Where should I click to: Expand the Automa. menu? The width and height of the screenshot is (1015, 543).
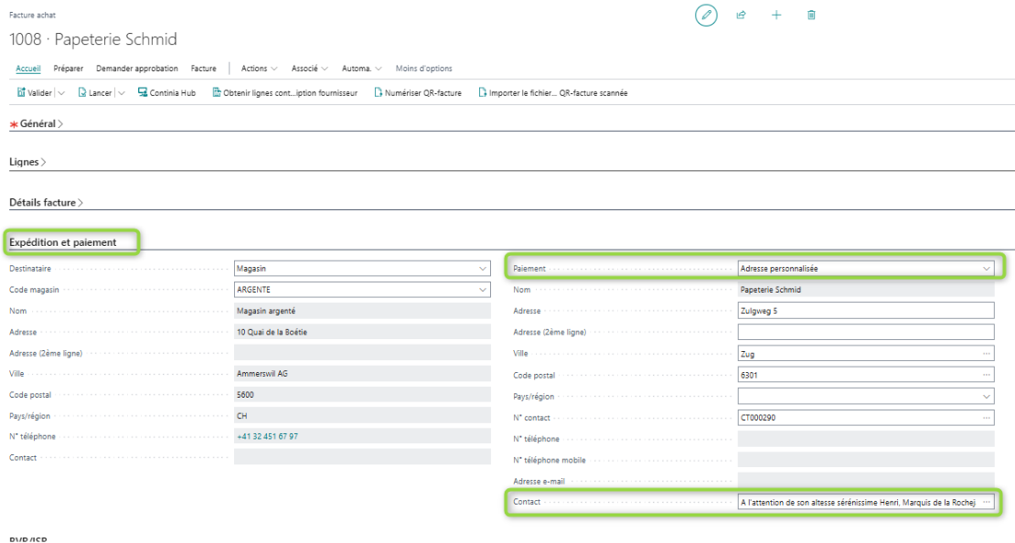point(362,69)
